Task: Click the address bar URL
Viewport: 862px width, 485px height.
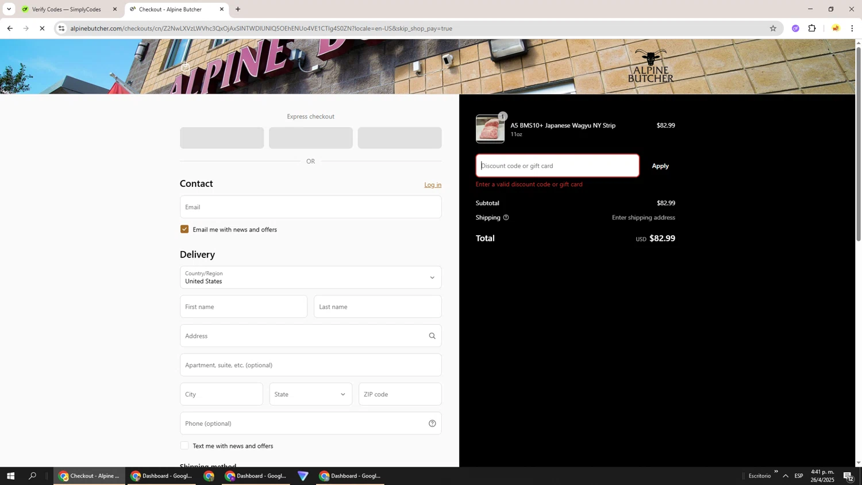Action: pos(261,28)
